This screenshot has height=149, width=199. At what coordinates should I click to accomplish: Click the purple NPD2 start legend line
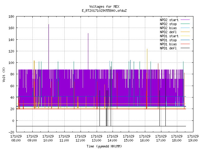[x=185, y=20]
